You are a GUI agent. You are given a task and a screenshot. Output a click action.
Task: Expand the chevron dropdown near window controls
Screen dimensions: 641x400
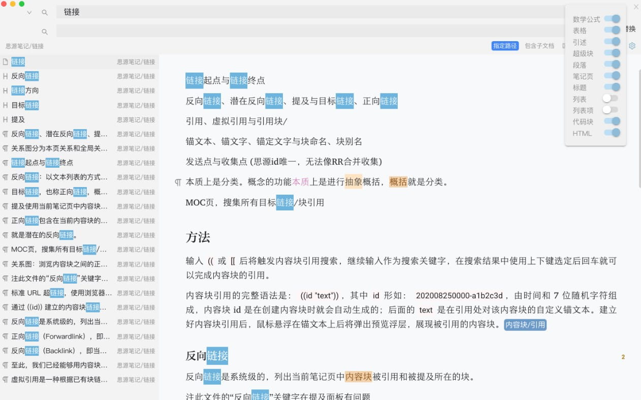click(29, 13)
